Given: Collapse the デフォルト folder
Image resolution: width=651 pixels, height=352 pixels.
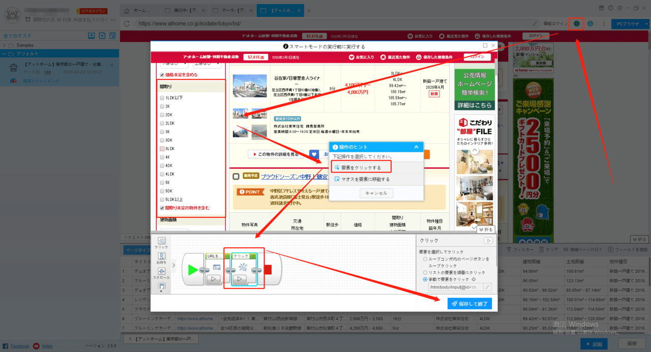Looking at the screenshot, I should click(x=5, y=53).
